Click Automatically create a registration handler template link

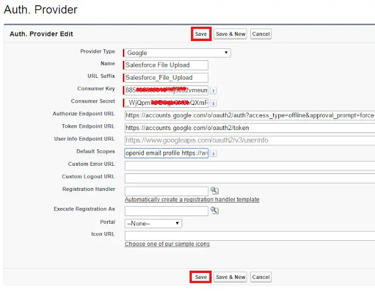pos(192,200)
